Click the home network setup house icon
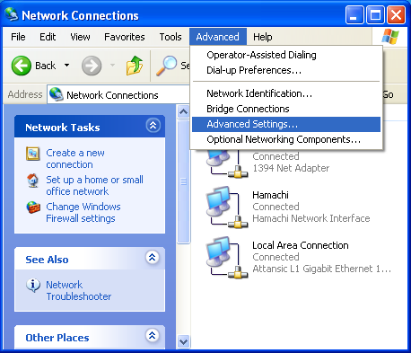This screenshot has width=411, height=353. (x=32, y=181)
